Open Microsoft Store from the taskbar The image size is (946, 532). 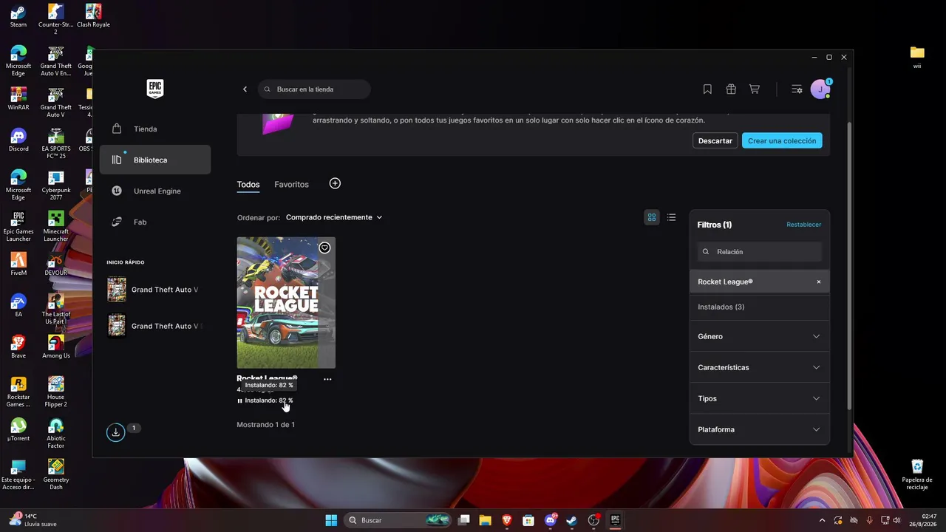tap(528, 520)
